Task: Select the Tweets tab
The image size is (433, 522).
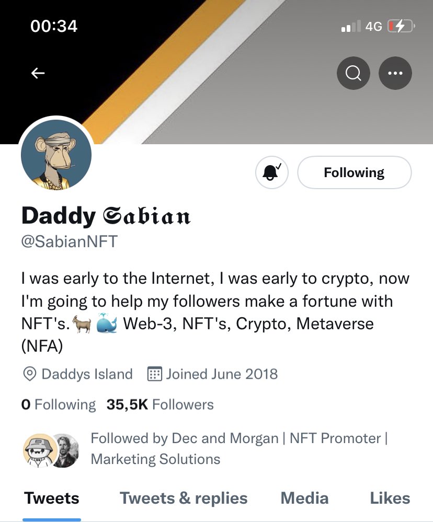Action: [x=52, y=498]
